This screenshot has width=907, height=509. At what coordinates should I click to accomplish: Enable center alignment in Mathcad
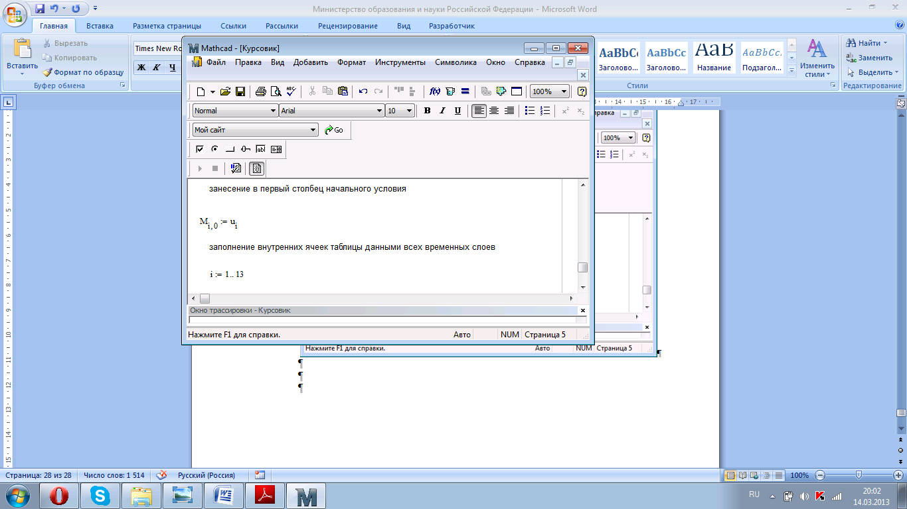point(494,111)
